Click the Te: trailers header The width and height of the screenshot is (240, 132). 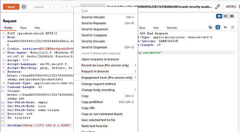coord(19,118)
